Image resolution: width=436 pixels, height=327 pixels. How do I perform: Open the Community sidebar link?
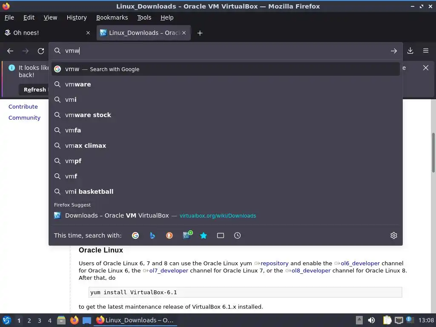click(x=24, y=118)
